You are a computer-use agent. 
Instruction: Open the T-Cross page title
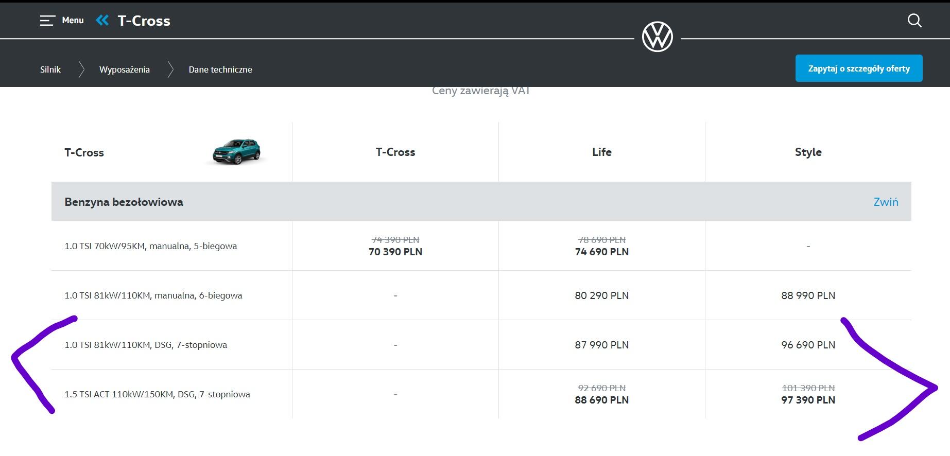coord(144,21)
